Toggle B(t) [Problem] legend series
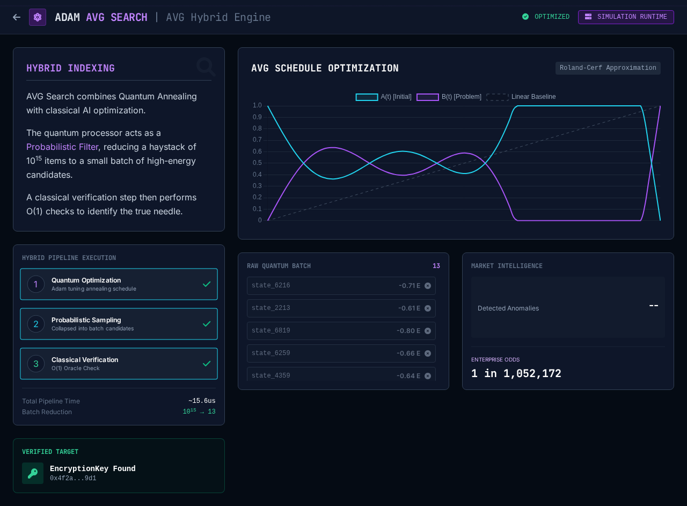This screenshot has height=506, width=687. click(449, 97)
